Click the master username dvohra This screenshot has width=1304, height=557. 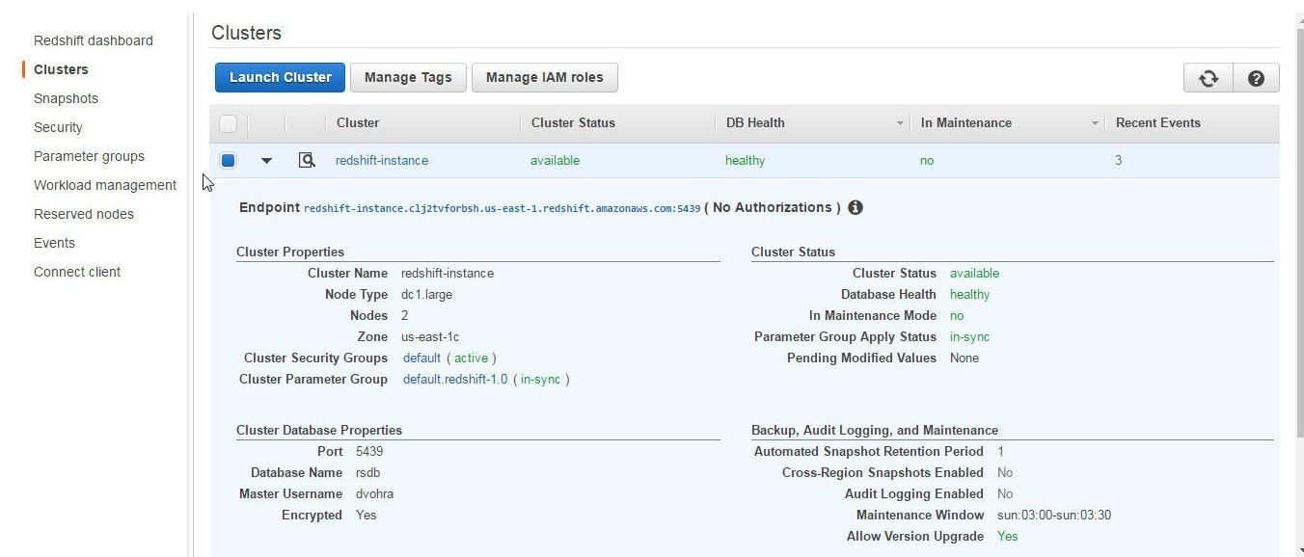tap(374, 493)
